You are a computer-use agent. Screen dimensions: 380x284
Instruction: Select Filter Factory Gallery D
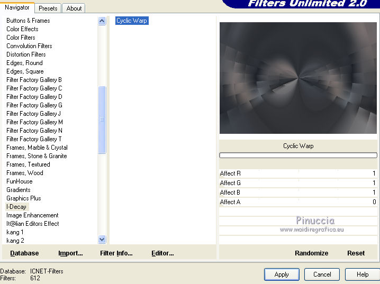click(34, 97)
